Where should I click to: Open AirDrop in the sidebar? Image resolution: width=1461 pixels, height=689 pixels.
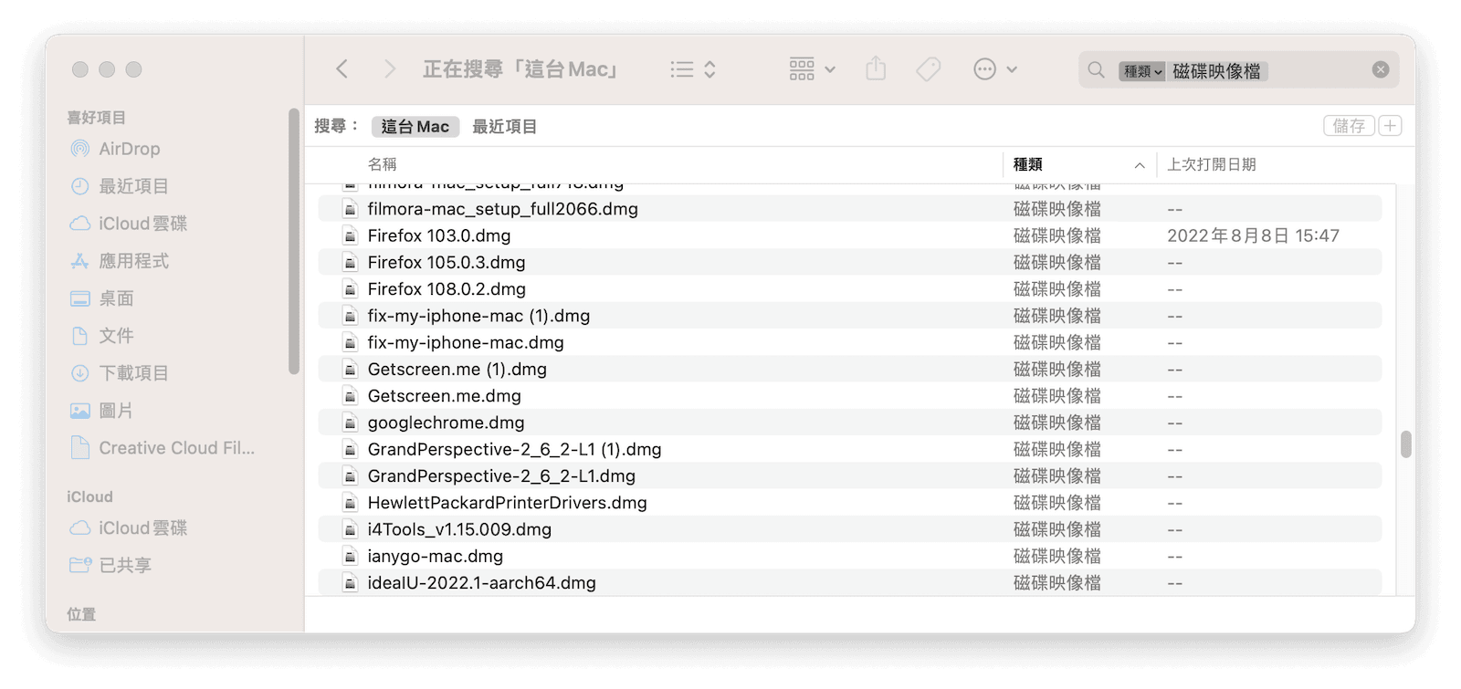[129, 149]
